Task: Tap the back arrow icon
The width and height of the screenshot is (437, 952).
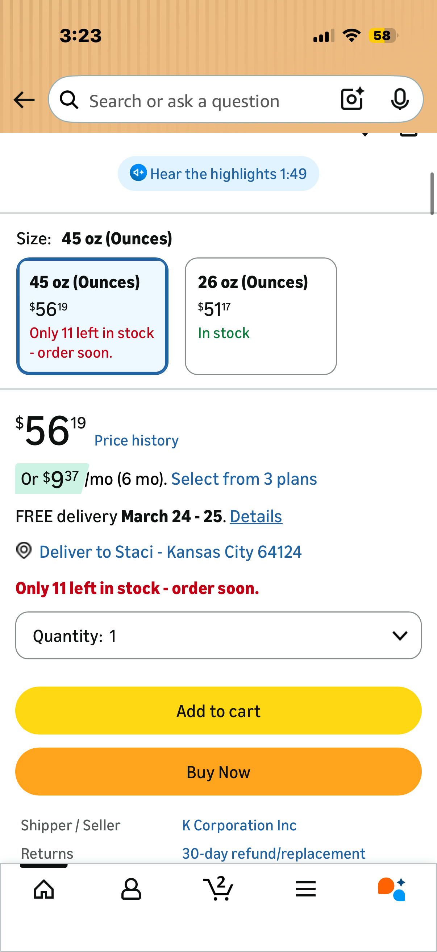Action: [x=24, y=100]
